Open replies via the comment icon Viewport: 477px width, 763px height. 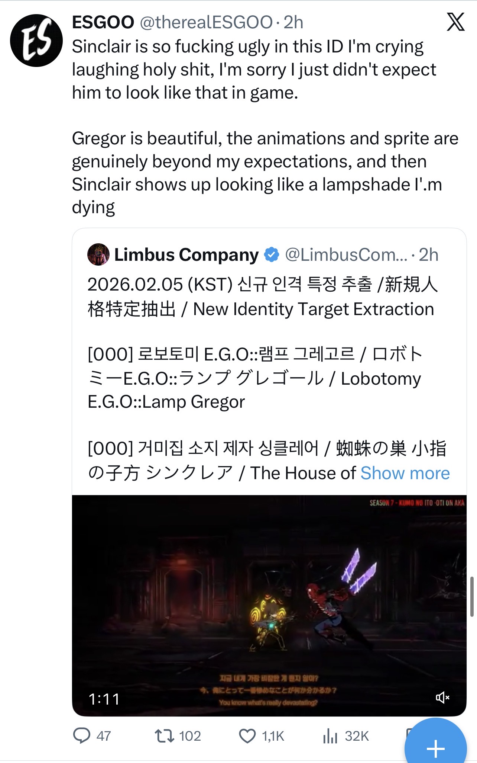pos(82,735)
